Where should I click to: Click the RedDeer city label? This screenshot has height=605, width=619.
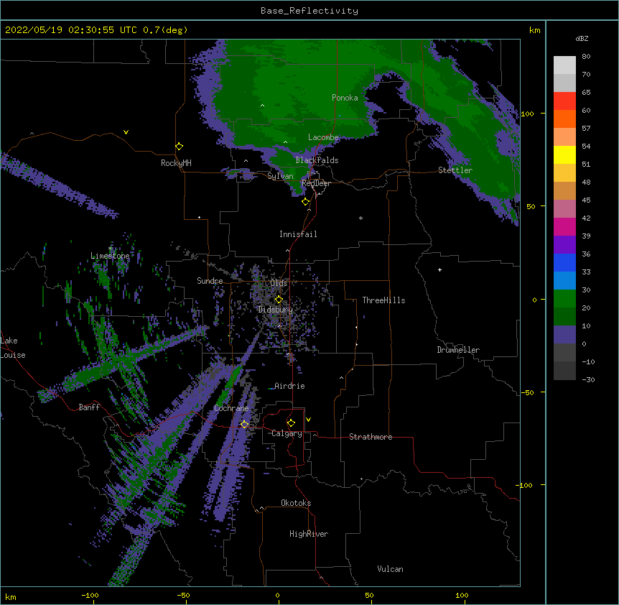point(316,183)
